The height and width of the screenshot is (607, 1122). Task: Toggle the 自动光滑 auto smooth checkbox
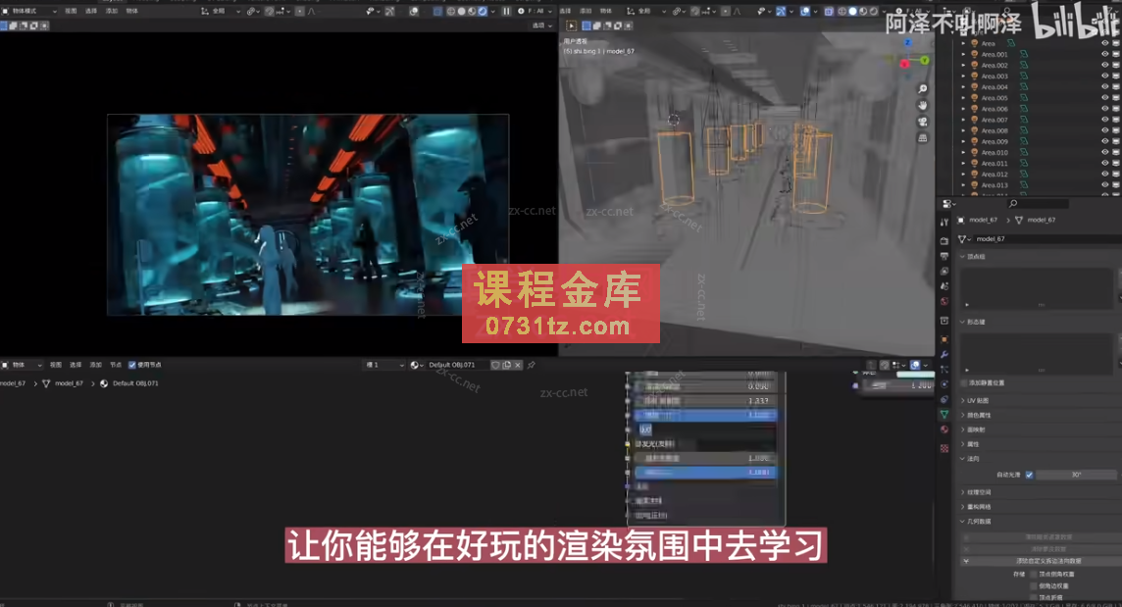coord(1029,475)
